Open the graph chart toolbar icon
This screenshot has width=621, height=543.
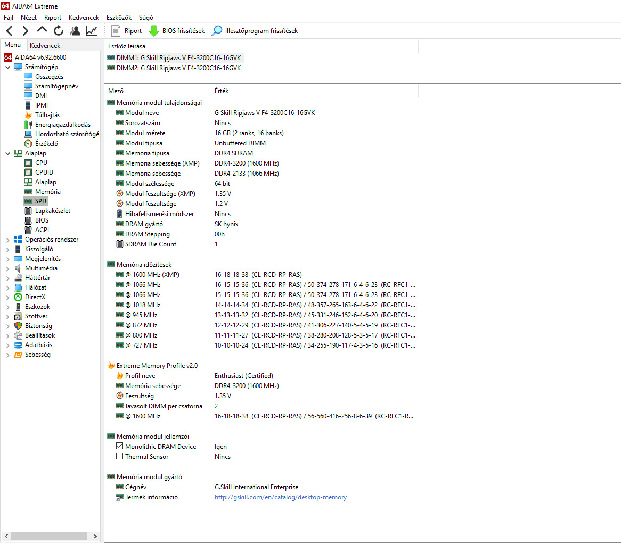(92, 30)
